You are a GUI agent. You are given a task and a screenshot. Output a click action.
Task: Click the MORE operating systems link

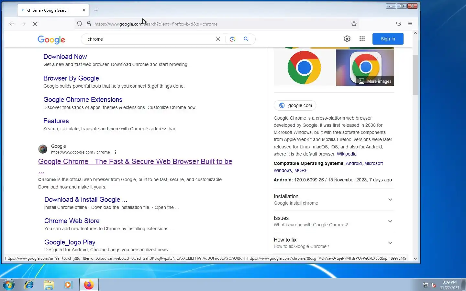click(301, 170)
